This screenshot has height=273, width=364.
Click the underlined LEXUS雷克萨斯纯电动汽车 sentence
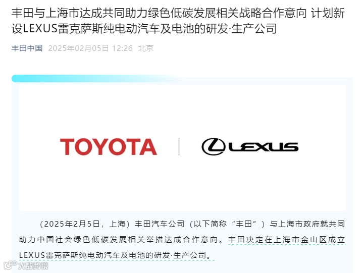(116, 255)
